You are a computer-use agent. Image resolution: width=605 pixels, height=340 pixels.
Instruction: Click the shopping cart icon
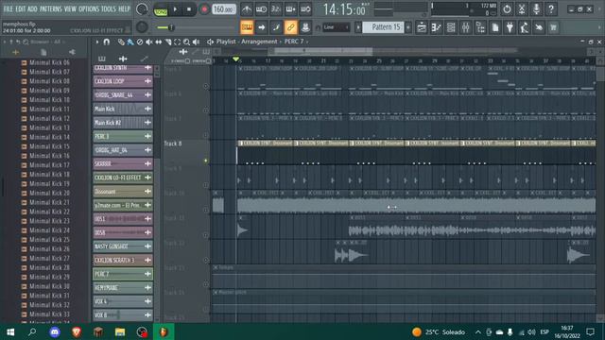(x=553, y=27)
